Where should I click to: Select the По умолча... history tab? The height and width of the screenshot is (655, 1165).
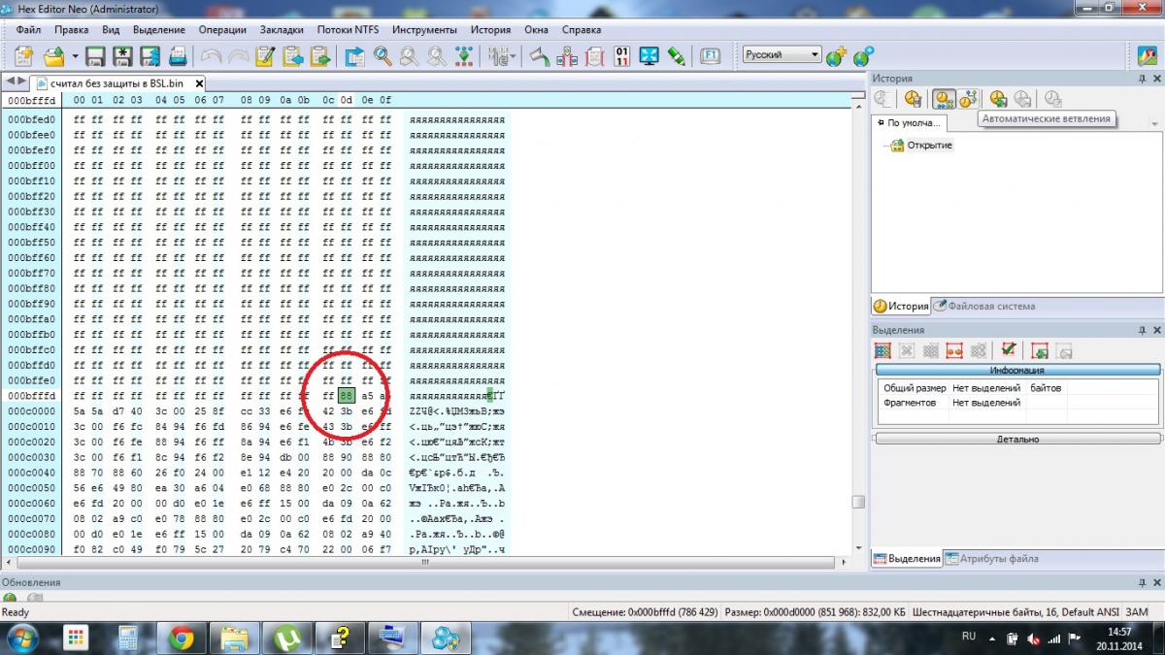[908, 123]
